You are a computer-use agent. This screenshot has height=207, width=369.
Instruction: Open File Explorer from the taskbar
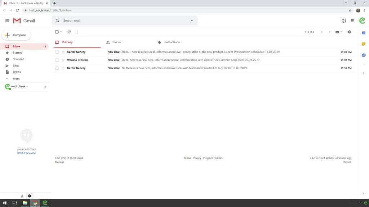click(25, 203)
